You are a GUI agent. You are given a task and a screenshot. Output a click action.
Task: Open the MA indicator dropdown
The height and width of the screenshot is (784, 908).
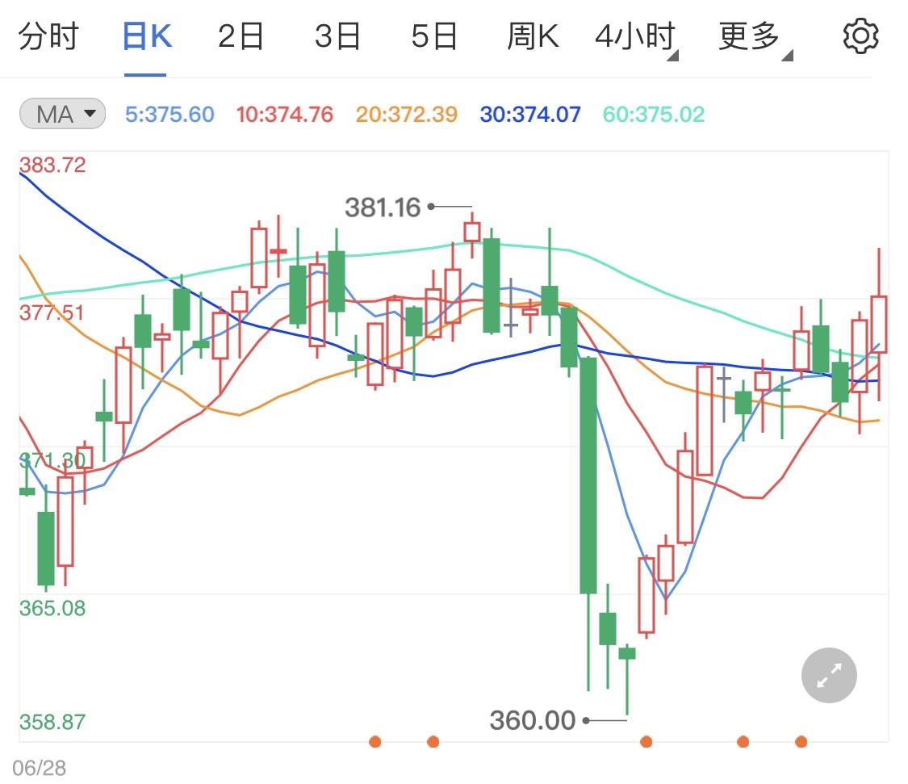pos(61,114)
